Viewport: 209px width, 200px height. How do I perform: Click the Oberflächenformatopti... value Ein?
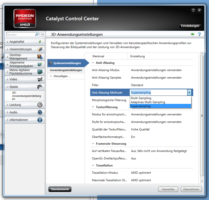(x=133, y=137)
